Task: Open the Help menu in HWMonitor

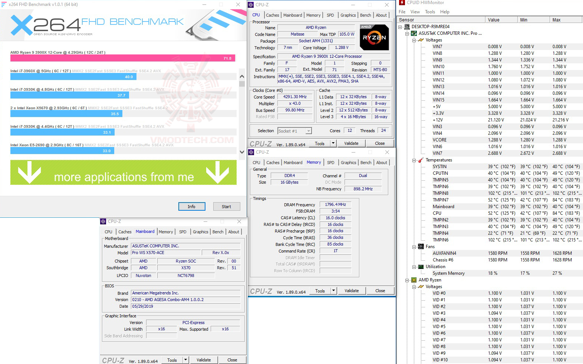Action: 445,12
